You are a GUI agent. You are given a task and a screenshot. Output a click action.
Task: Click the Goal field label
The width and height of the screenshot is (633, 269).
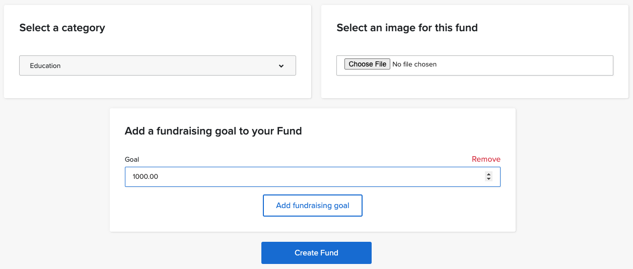point(132,160)
